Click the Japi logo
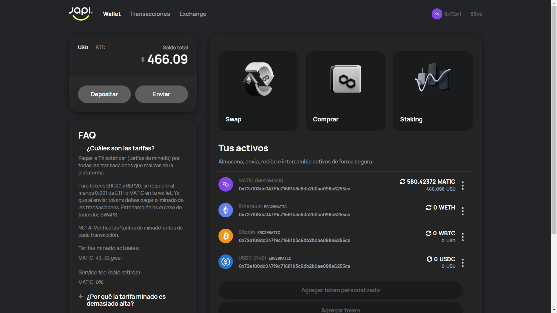 pyautogui.click(x=80, y=14)
